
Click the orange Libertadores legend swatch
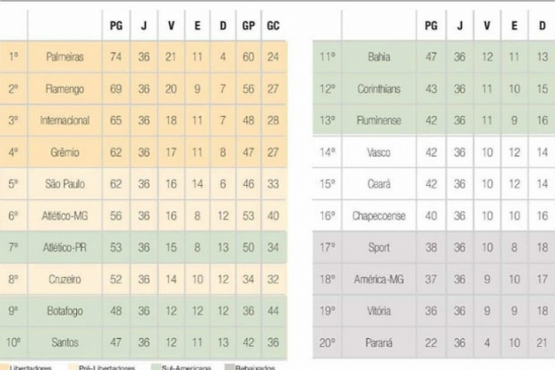click(4, 367)
